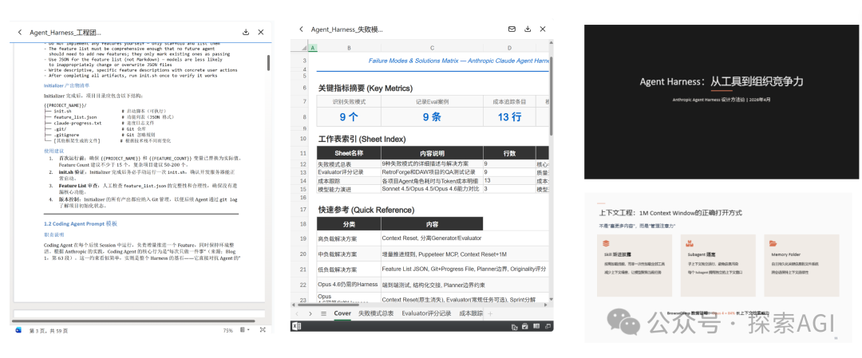Image resolution: width=862 pixels, height=358 pixels.
Task: Click the 1.2 Coding Agent Prompt 模板 heading
Action: coord(81,223)
